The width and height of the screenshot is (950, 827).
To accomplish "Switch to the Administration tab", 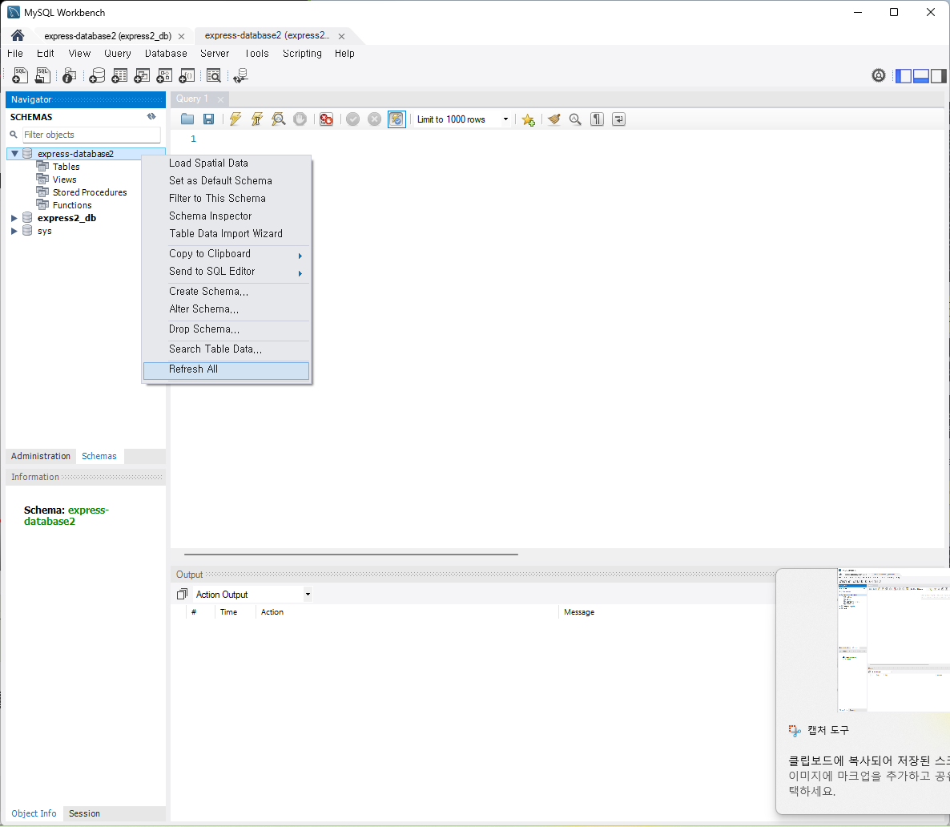I will [41, 456].
